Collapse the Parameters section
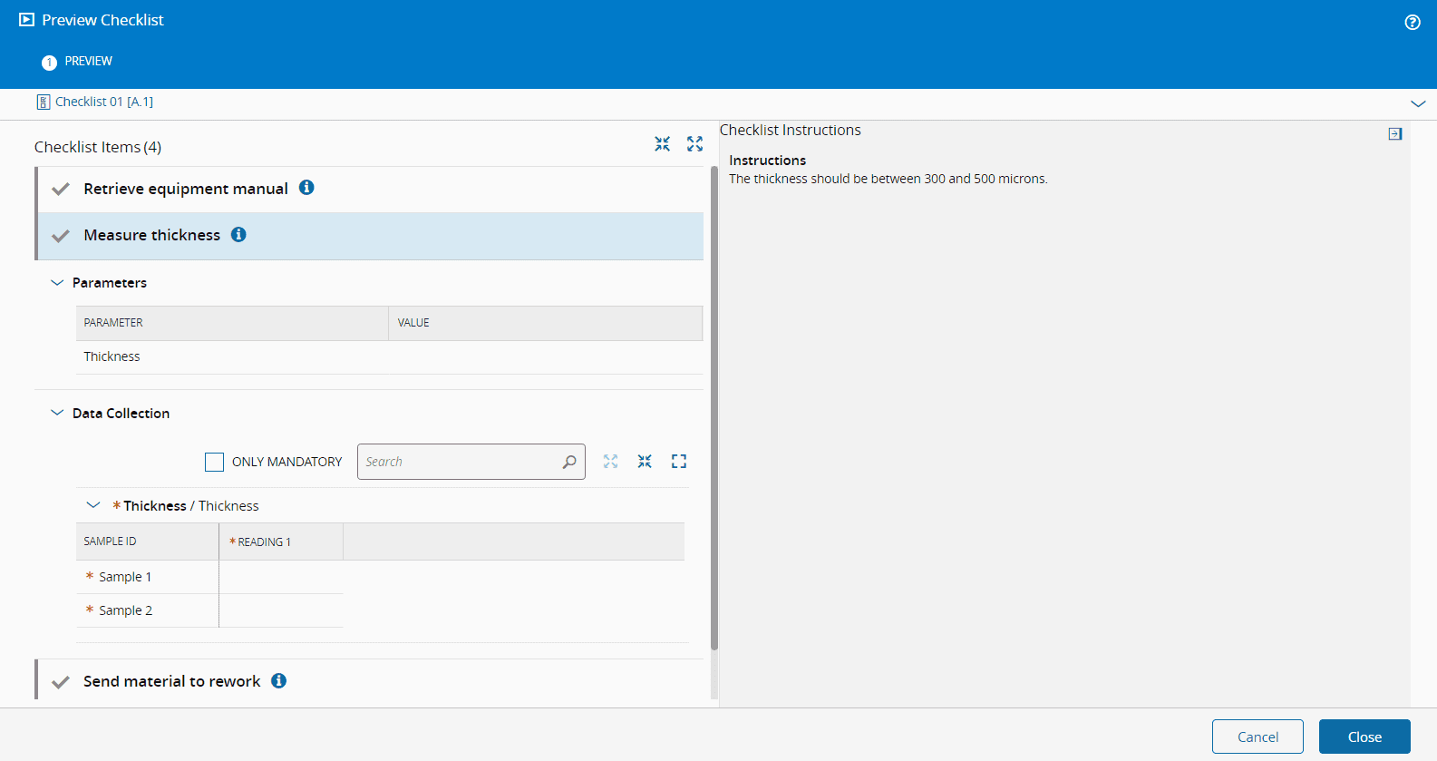 (x=57, y=283)
